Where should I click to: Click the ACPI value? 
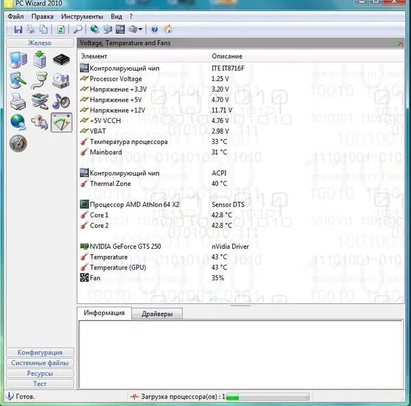[x=219, y=174]
